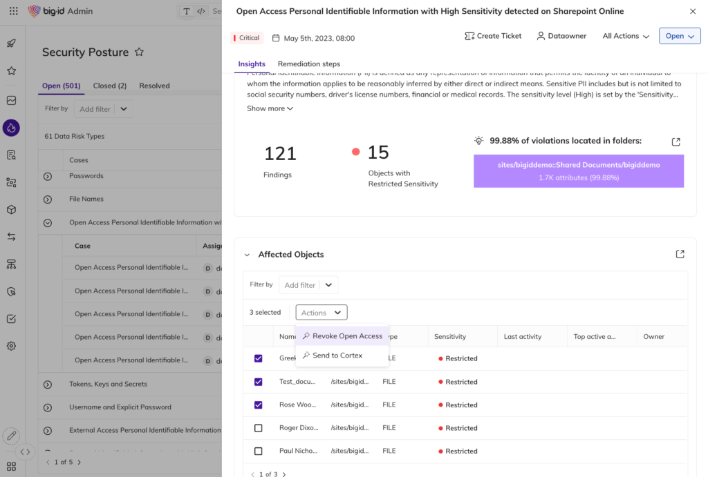The width and height of the screenshot is (708, 477).
Task: Open the All Actions dropdown
Action: click(626, 36)
